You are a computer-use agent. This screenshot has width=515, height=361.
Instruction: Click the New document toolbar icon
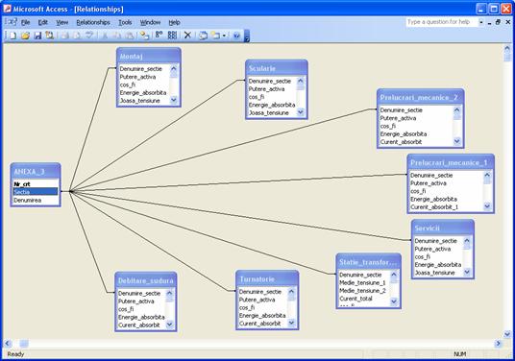[12, 36]
